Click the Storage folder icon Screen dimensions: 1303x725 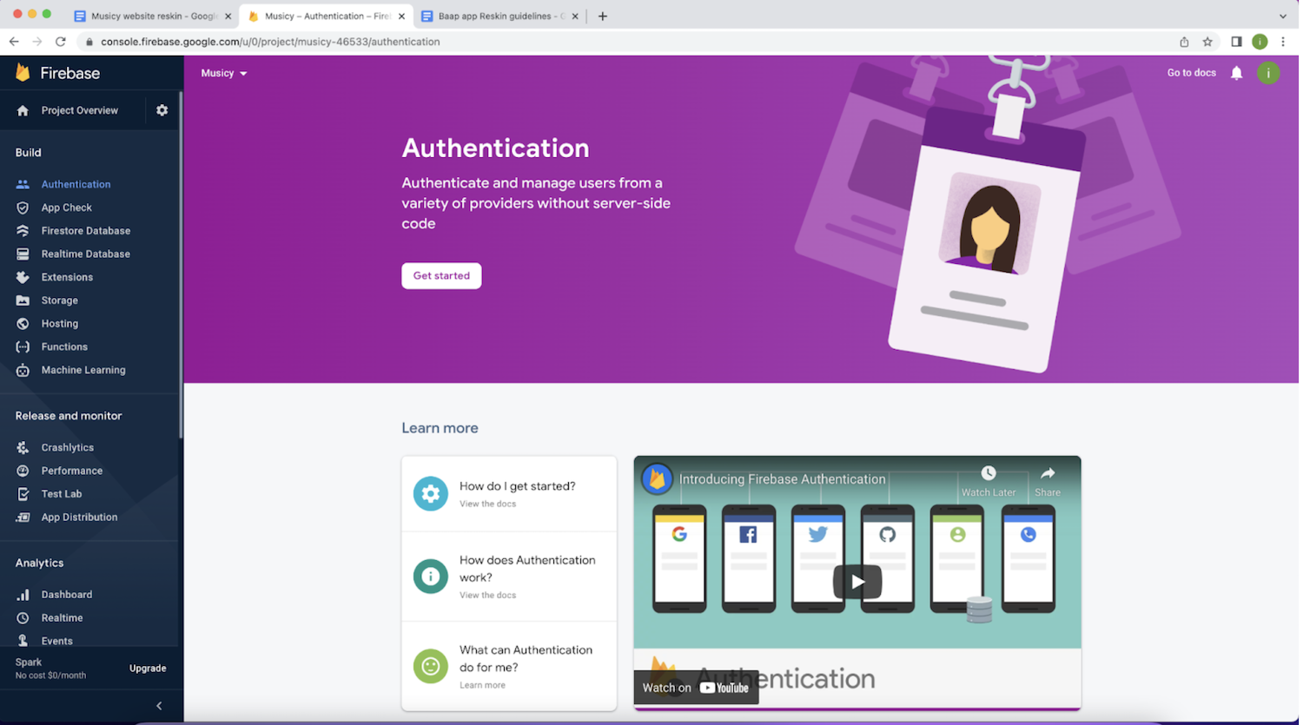click(23, 300)
